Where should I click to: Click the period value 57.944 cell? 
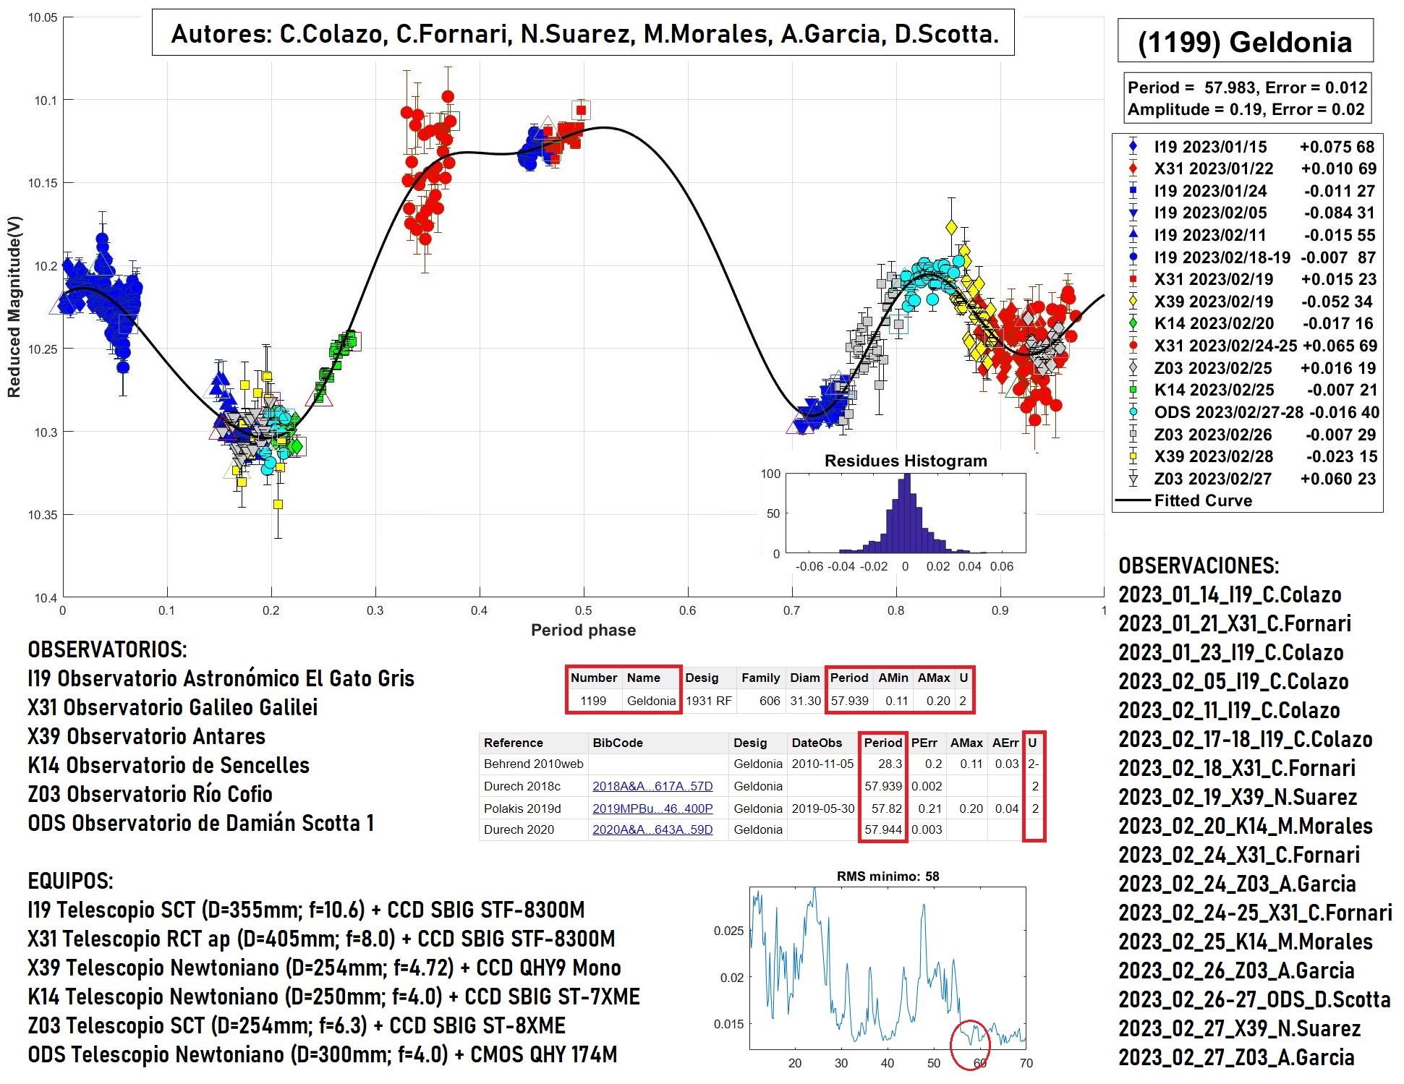pos(883,830)
